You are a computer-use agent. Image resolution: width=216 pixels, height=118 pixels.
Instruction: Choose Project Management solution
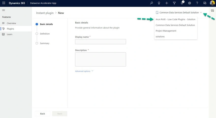tap(176, 31)
